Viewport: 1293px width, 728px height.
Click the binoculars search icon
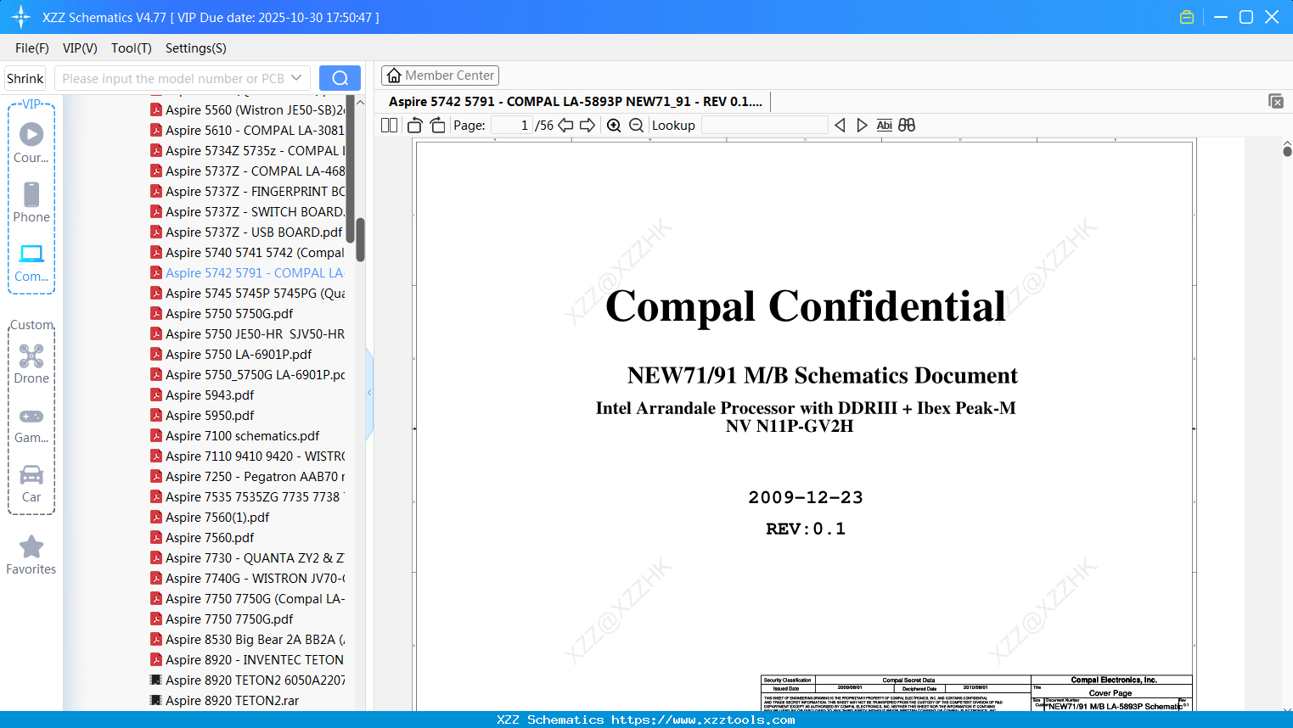click(907, 126)
